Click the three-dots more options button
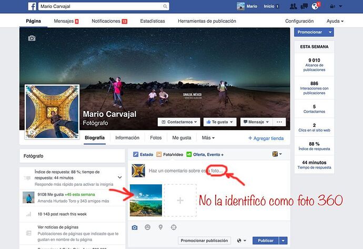 tap(279, 122)
